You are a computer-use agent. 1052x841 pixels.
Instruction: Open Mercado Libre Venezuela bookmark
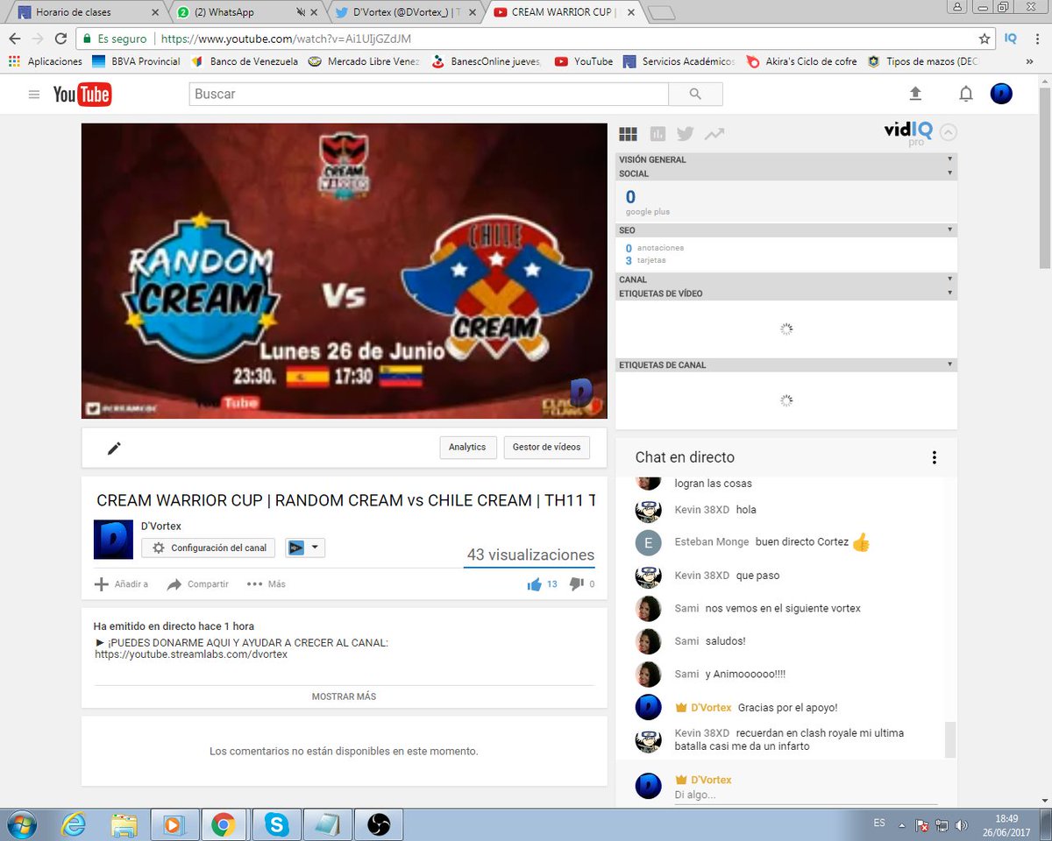364,61
